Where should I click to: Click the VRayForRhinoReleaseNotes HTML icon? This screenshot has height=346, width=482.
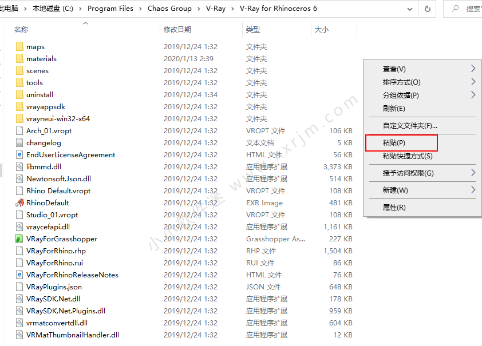coord(19,275)
